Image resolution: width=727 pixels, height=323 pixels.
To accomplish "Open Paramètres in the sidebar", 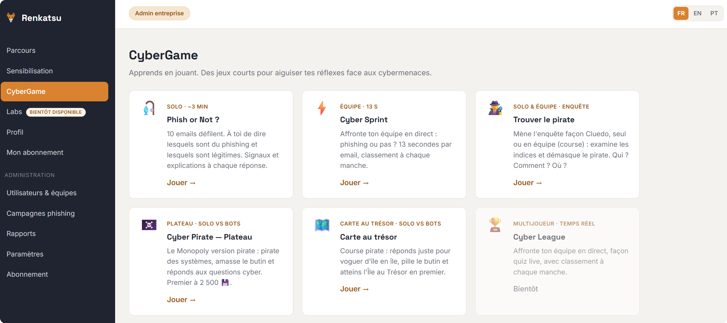I will [54, 254].
